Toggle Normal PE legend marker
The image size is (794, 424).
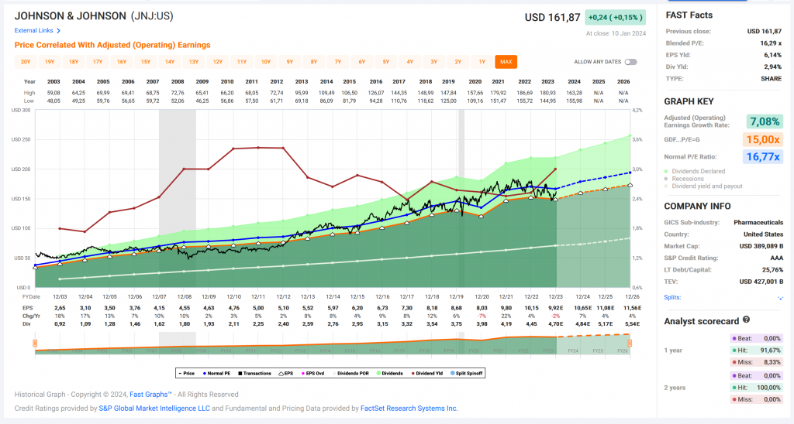(205, 373)
